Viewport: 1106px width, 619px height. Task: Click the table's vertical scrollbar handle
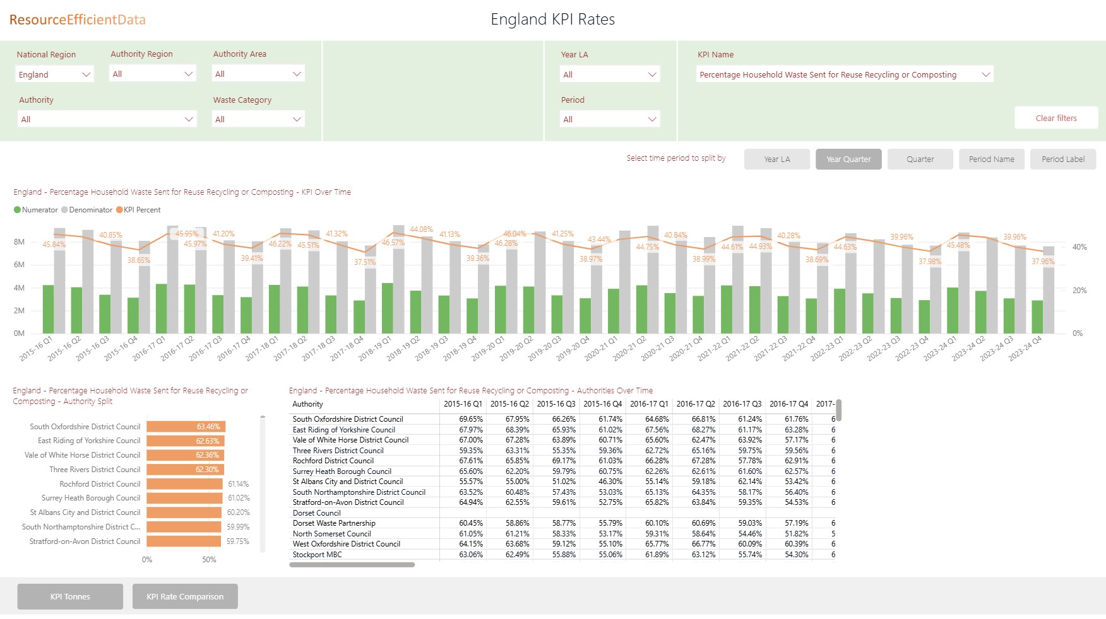point(838,410)
